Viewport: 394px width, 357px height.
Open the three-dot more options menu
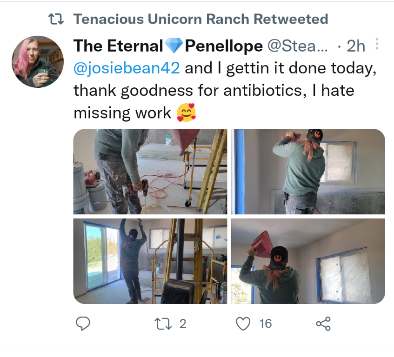377,44
